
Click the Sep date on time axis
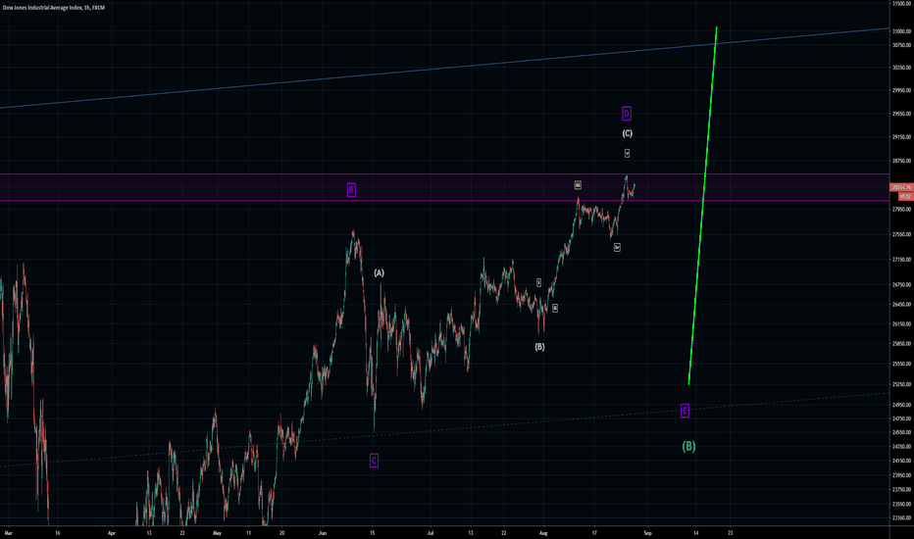pyautogui.click(x=647, y=532)
